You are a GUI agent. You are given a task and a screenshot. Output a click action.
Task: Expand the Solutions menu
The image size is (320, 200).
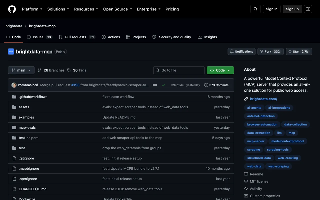58,9
